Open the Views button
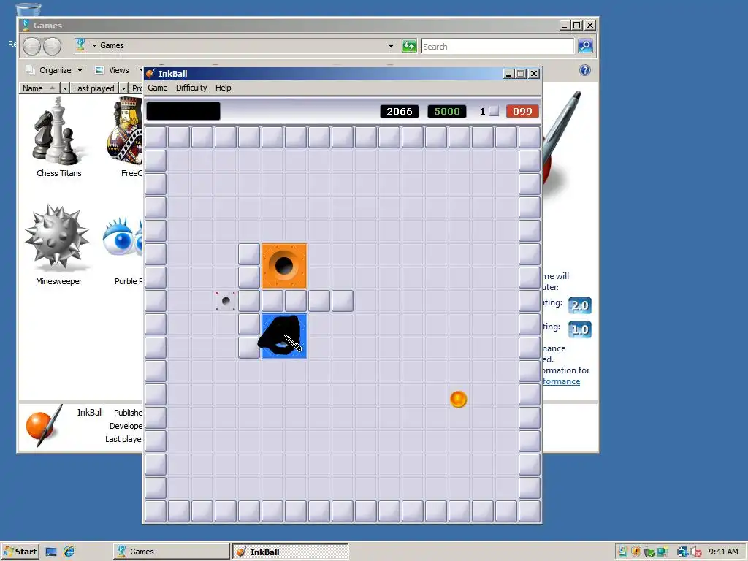This screenshot has height=561, width=748. click(112, 70)
